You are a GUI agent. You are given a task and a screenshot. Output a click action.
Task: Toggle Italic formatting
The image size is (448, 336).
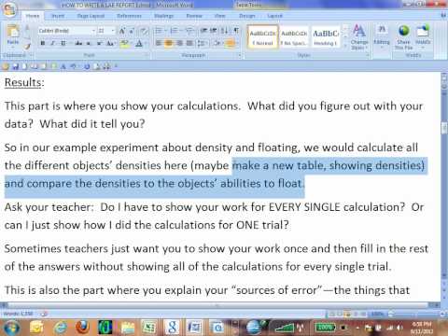click(52, 43)
